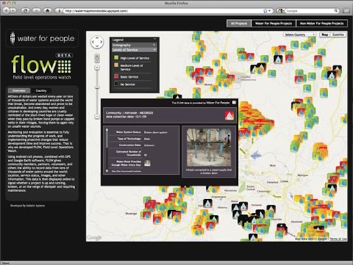Zoom in with the plus button

click(x=97, y=68)
